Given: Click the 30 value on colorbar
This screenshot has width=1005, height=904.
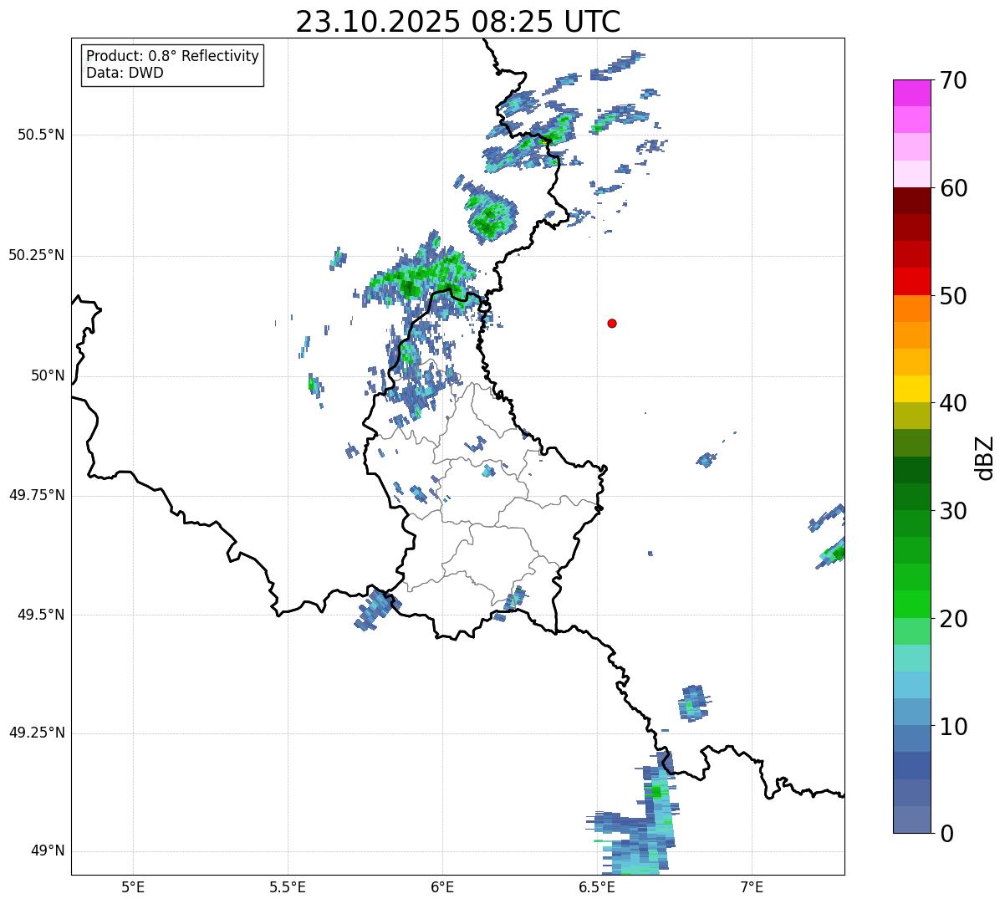Looking at the screenshot, I should tap(953, 511).
